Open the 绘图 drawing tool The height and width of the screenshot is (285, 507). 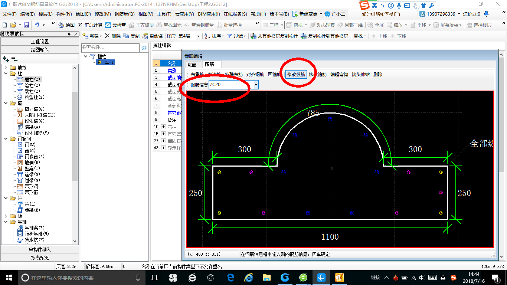coord(66,25)
